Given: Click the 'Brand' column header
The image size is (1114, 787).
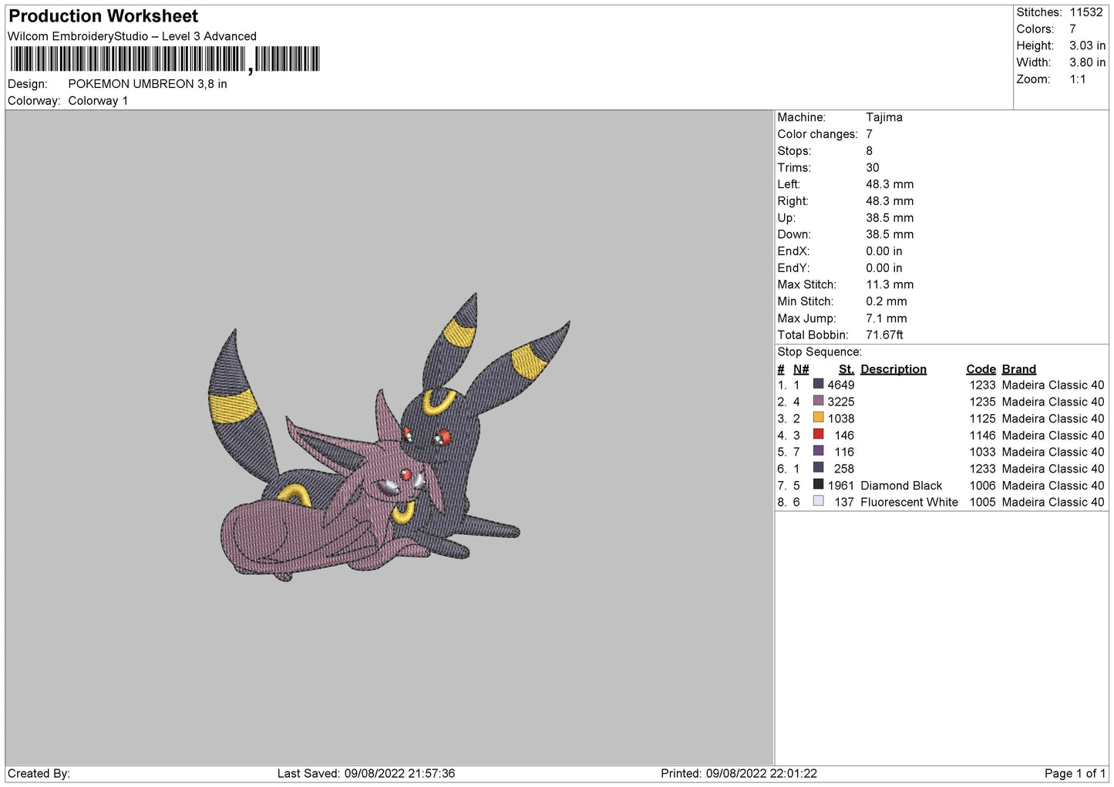Looking at the screenshot, I should coord(1019,369).
